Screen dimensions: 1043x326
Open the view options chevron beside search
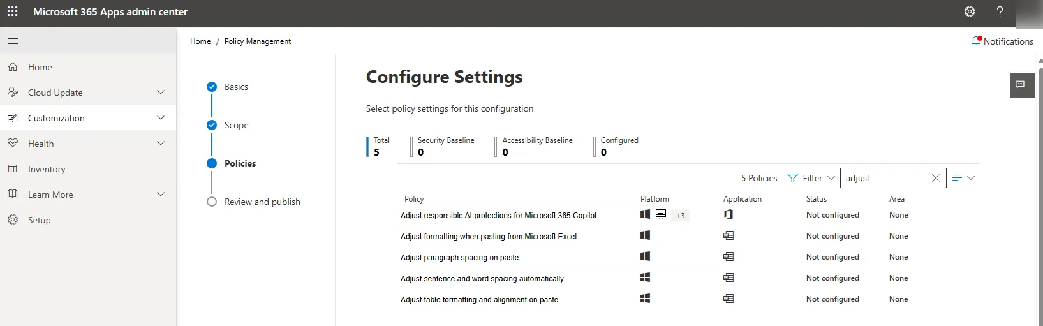point(971,178)
